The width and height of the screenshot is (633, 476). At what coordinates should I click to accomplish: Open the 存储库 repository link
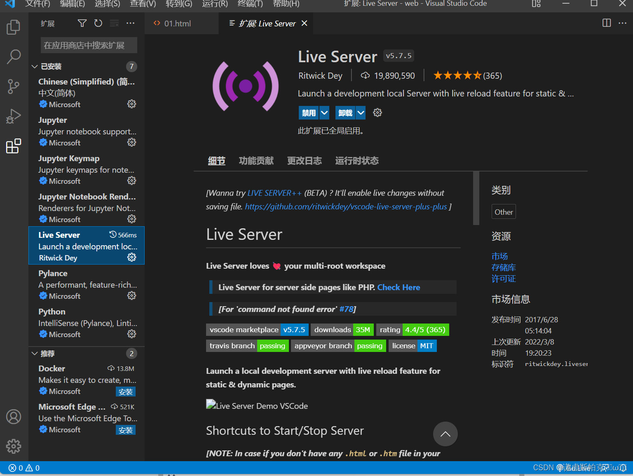(x=504, y=267)
